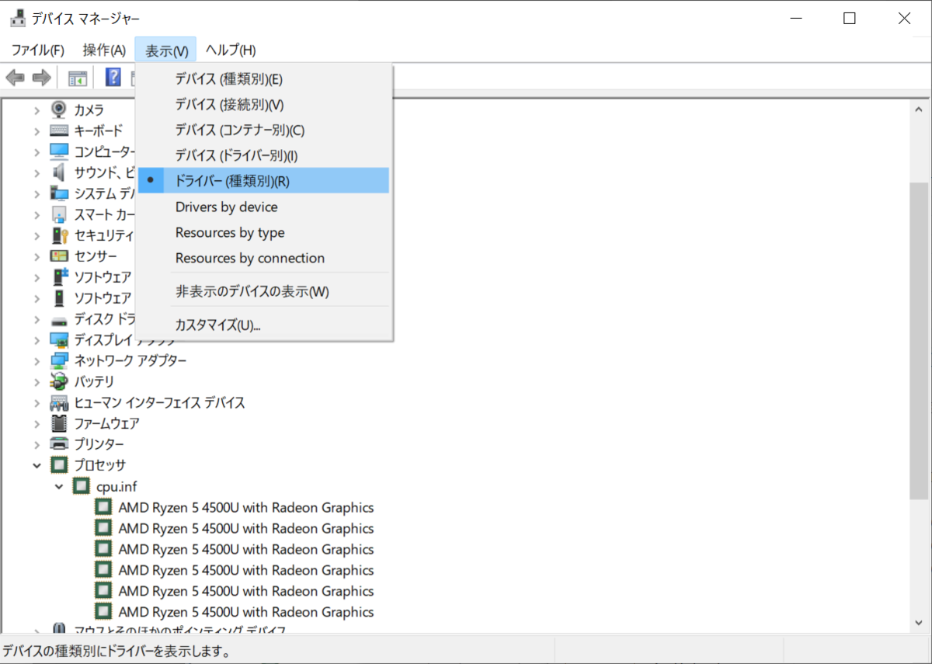The height and width of the screenshot is (664, 932).
Task: Open Help via the blue question mark icon
Action: (x=113, y=77)
